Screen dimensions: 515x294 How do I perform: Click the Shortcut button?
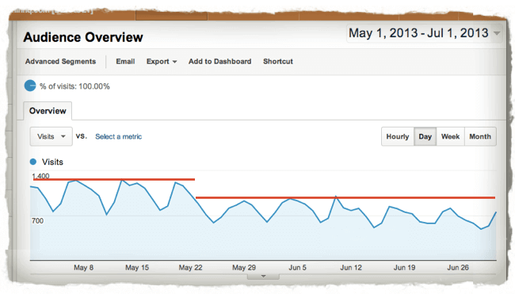(278, 62)
